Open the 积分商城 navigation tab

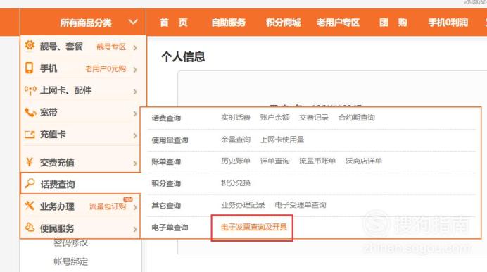283,23
